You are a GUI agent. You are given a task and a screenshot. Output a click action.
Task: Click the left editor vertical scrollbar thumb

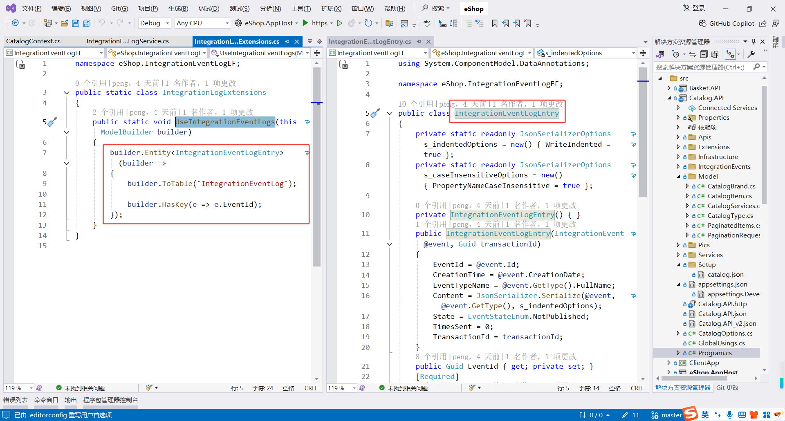[x=316, y=184]
